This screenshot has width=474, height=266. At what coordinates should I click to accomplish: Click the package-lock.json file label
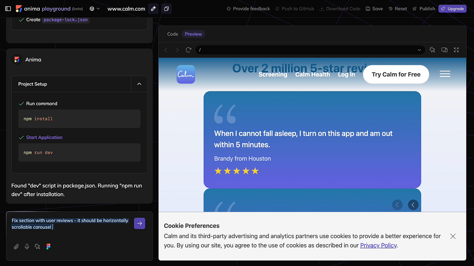tap(66, 19)
